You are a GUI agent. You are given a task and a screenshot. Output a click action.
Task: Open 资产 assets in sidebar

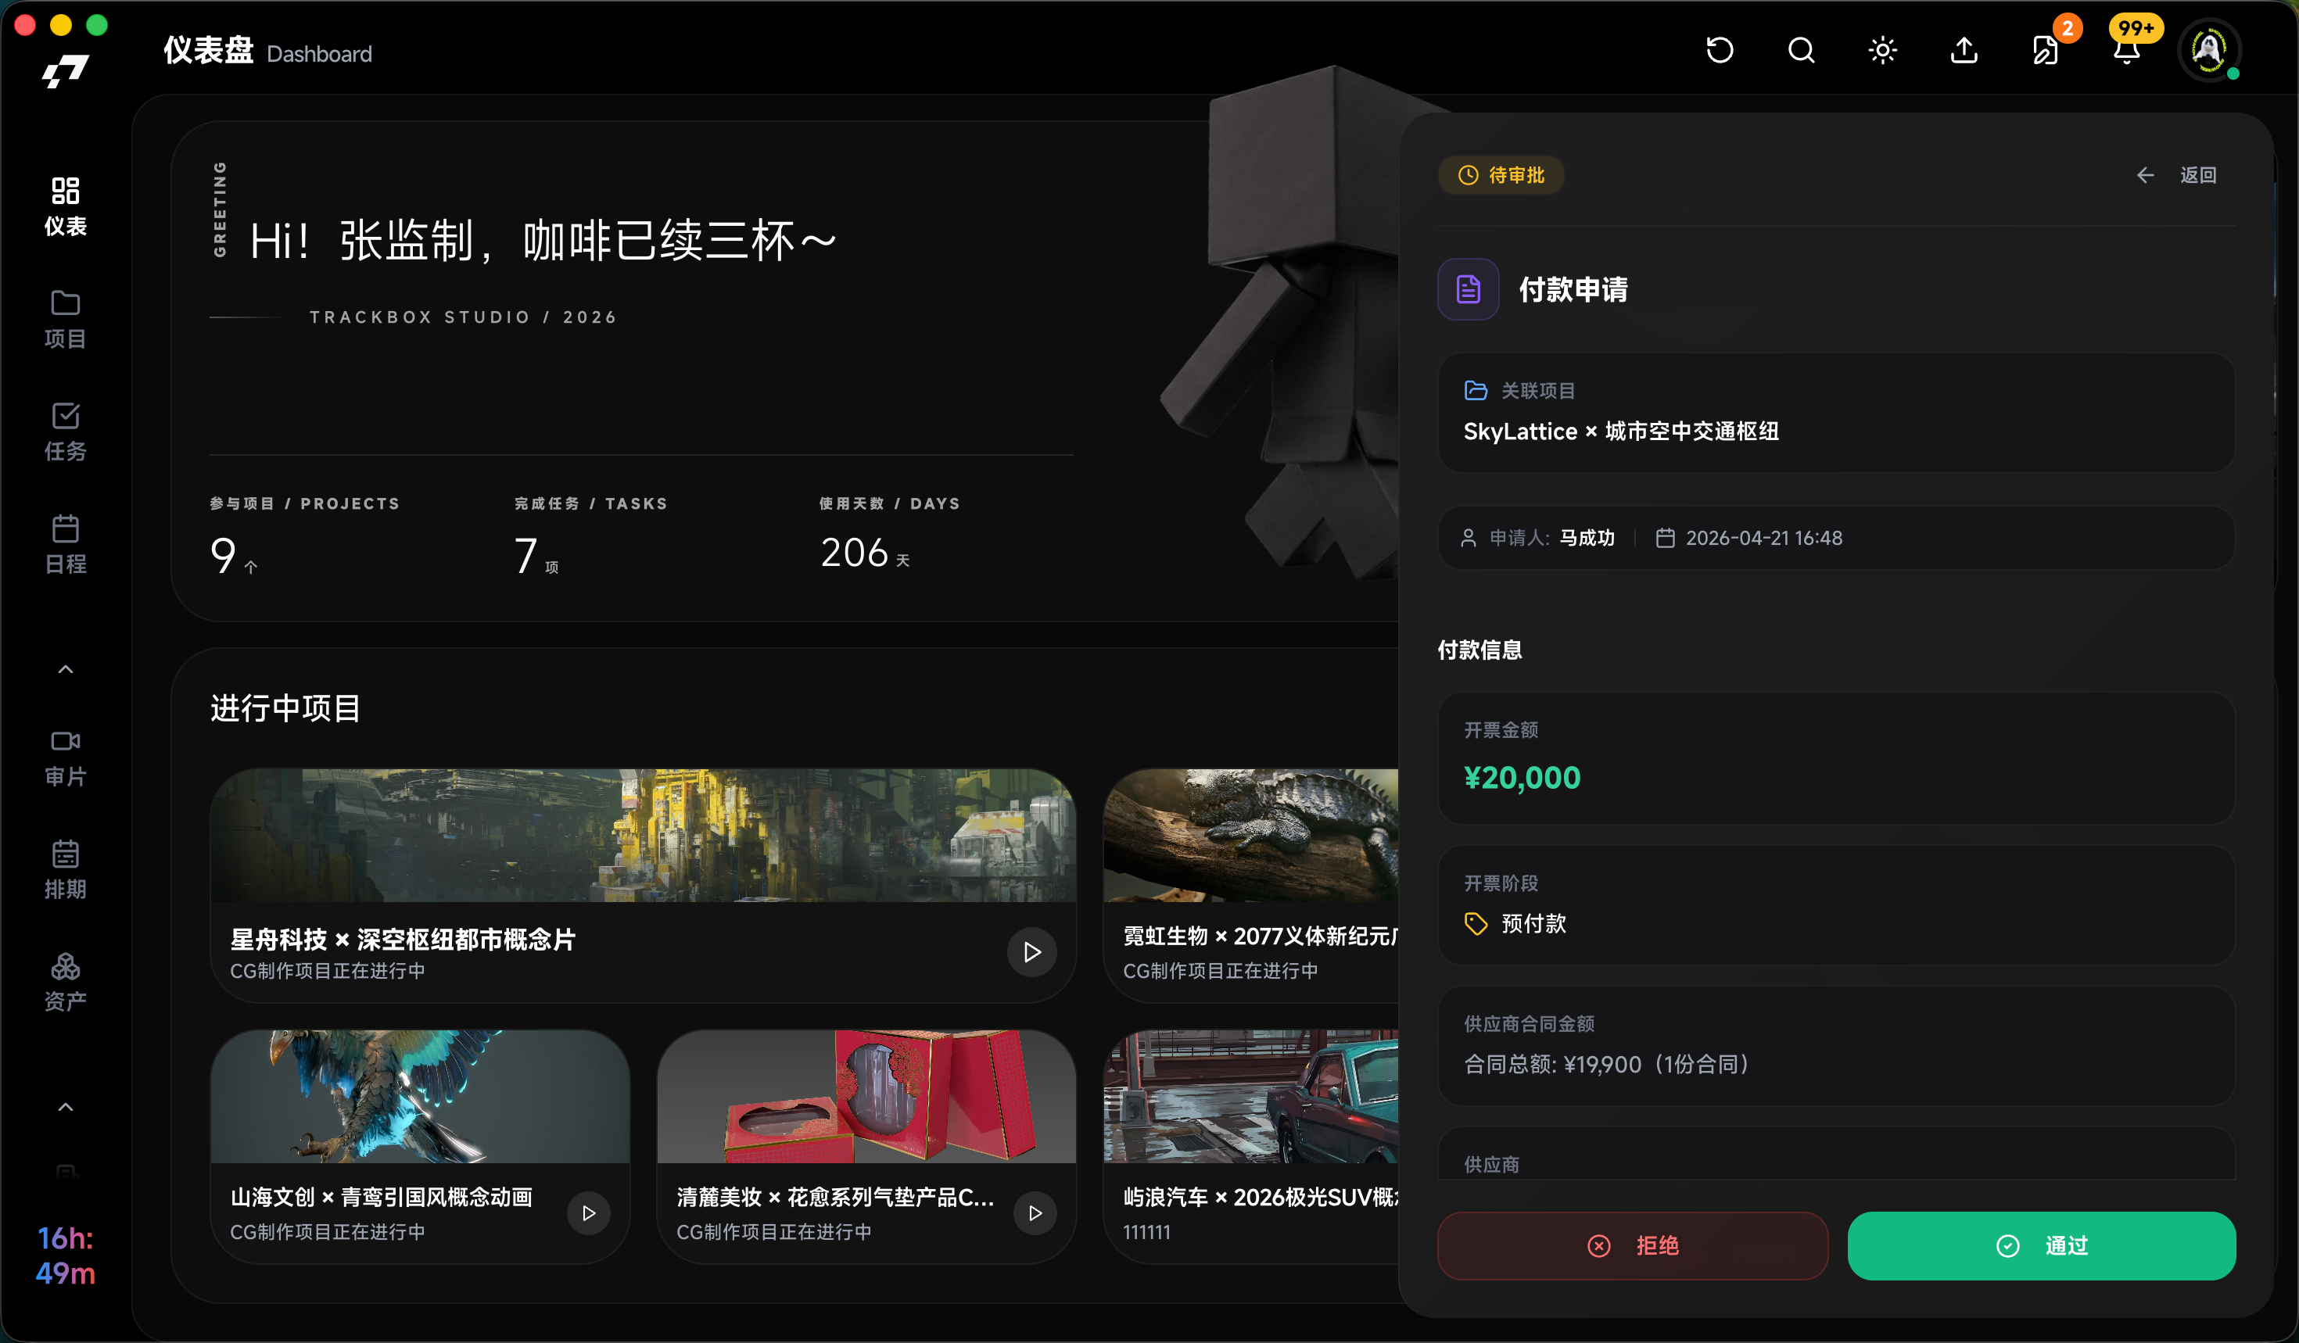pyautogui.click(x=66, y=982)
